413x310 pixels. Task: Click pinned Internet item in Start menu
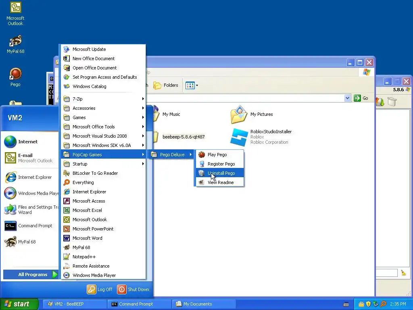click(30, 142)
